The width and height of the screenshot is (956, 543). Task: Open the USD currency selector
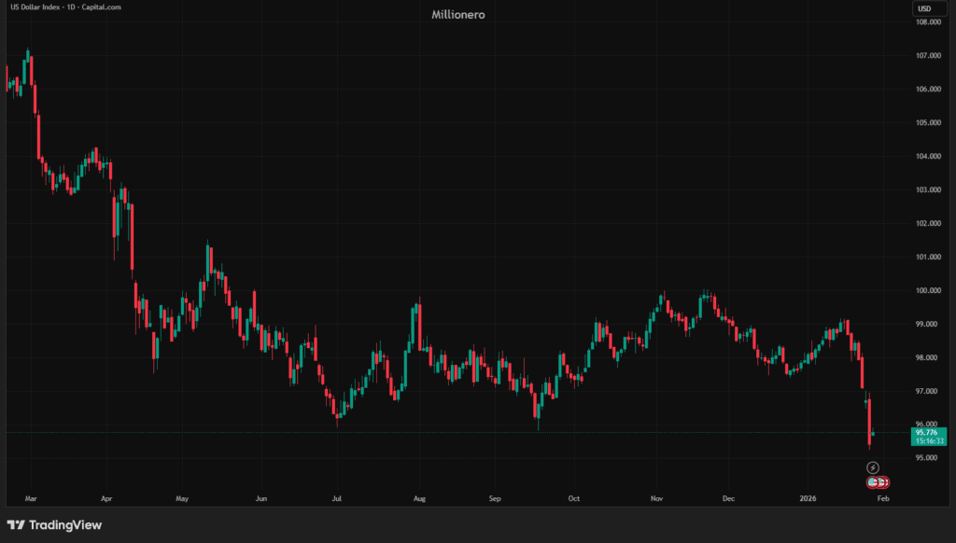924,9
